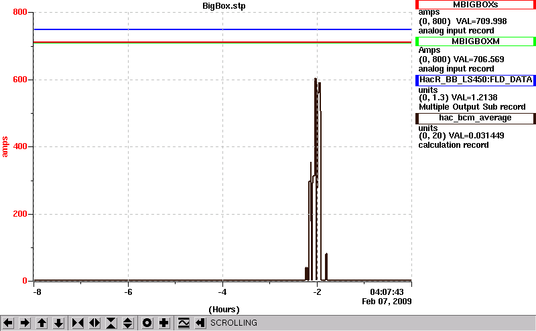Click the VAL=709.998 reading
The height and width of the screenshot is (331, 536).
[481, 21]
